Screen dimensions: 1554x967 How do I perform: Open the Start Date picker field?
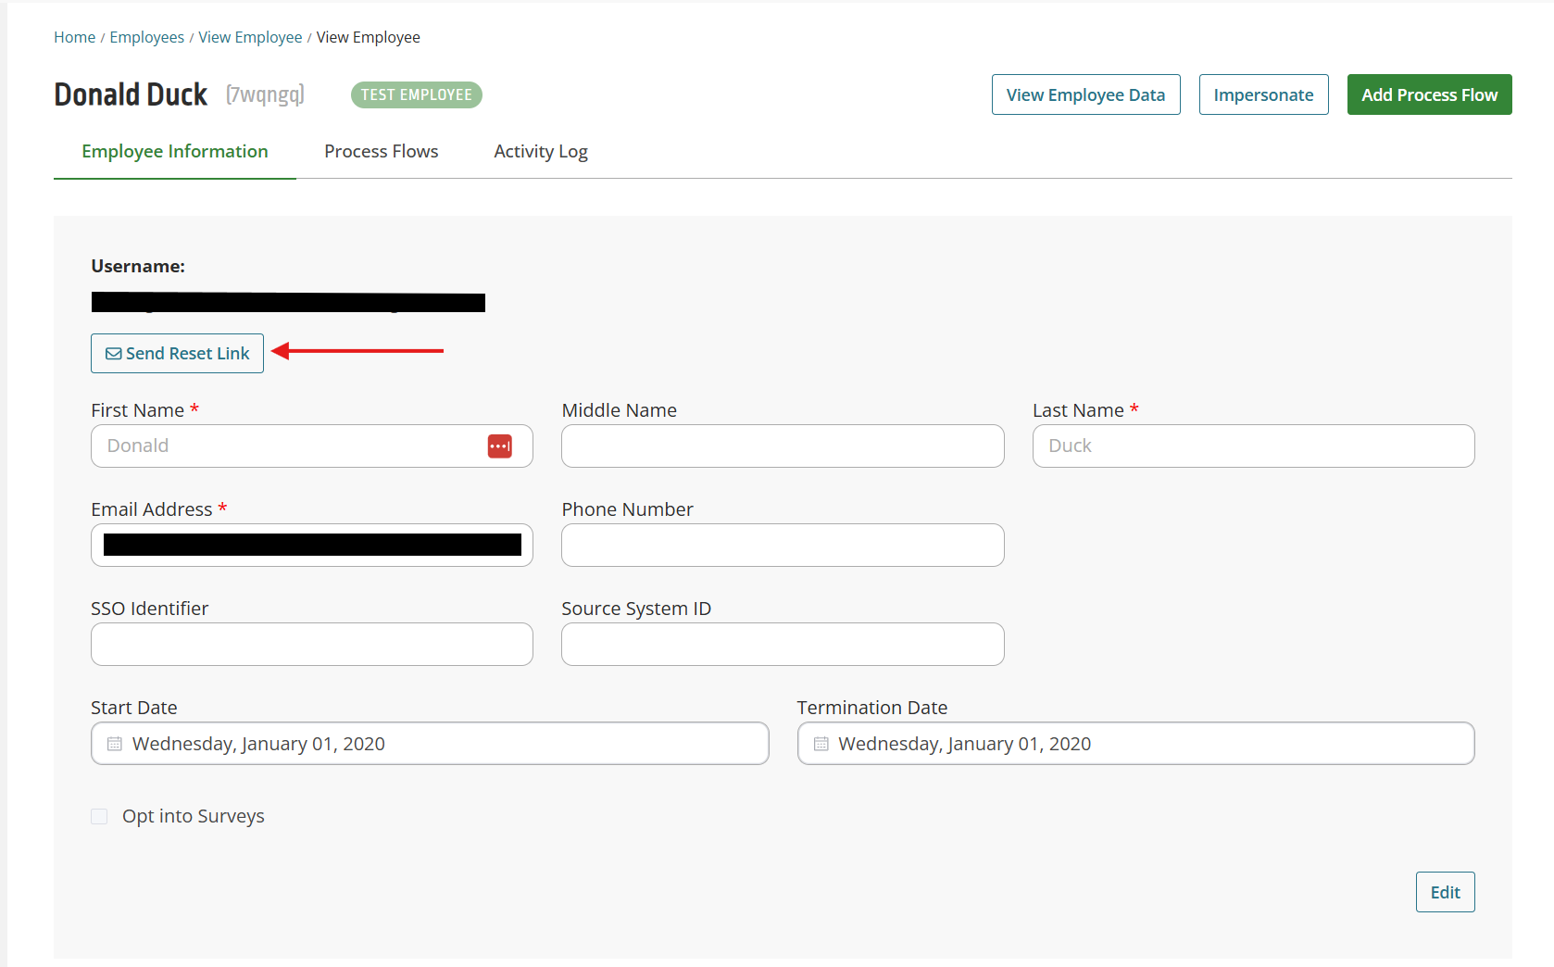pos(430,744)
